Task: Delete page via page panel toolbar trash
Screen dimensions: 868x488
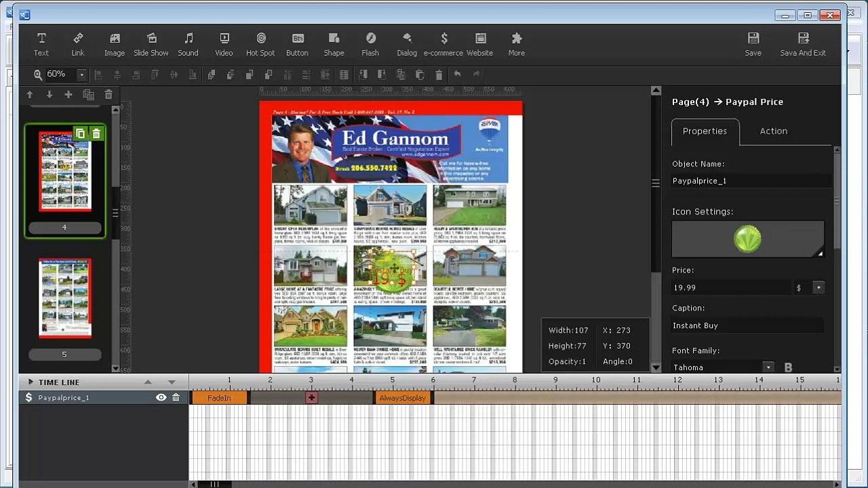Action: click(x=108, y=95)
